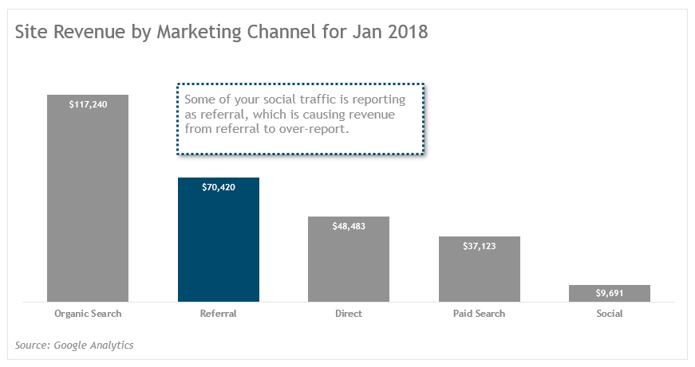
Task: Click the Organic Search axis label
Action: 88,314
